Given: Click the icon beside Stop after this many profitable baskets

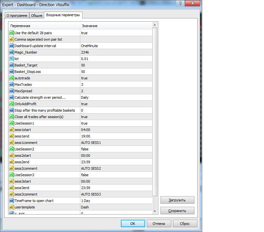Looking at the screenshot, I should [x=12, y=110].
